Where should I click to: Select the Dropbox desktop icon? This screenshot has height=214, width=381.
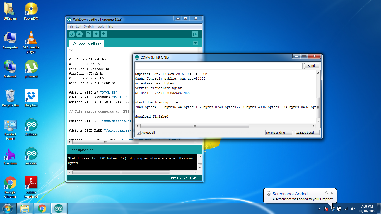31,98
